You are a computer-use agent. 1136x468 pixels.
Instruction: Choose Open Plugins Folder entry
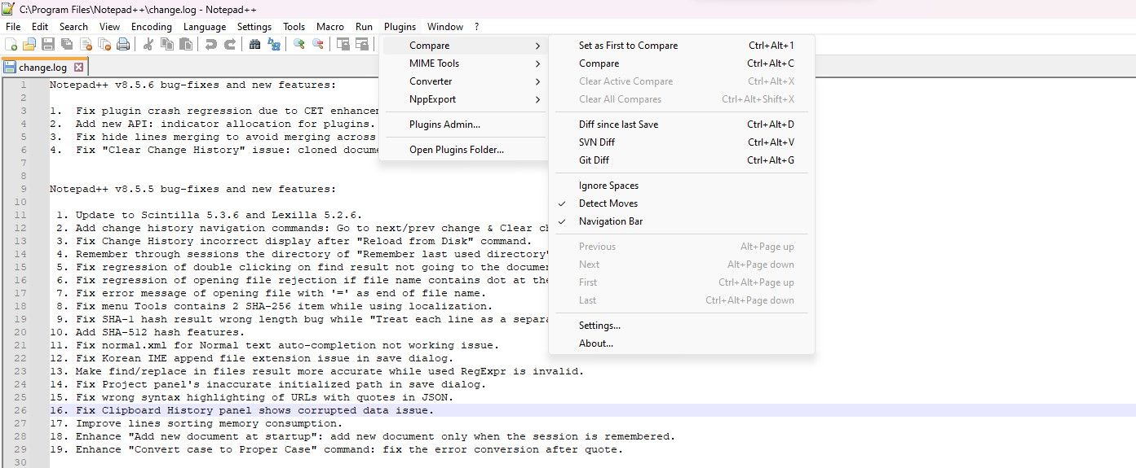[x=456, y=150]
